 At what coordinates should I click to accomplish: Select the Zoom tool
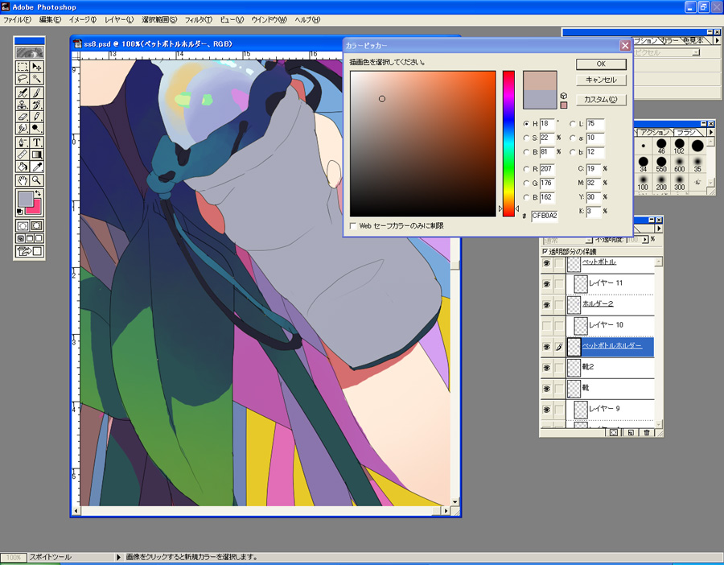click(x=36, y=180)
